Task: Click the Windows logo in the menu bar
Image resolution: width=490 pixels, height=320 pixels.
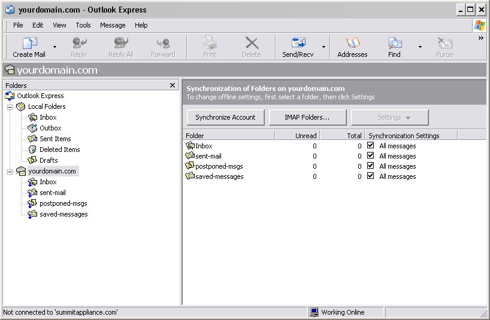Action: click(479, 25)
